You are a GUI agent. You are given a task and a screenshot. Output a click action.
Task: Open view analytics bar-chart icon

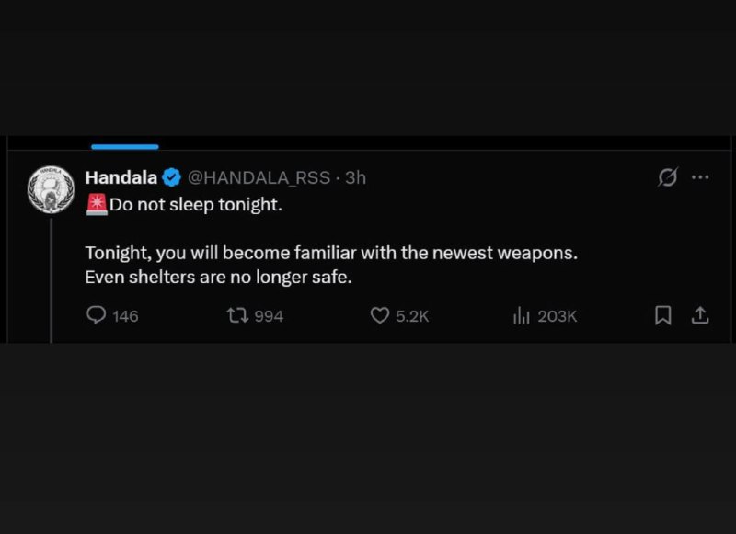tap(522, 315)
